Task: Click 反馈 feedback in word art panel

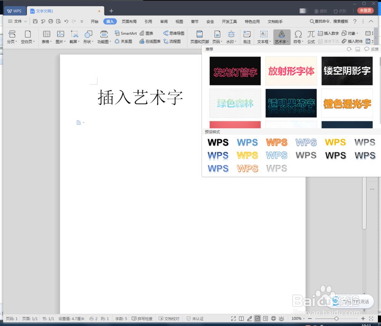Action: [371, 49]
